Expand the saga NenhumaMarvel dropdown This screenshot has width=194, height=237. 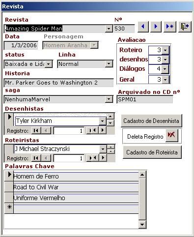[x=109, y=99]
